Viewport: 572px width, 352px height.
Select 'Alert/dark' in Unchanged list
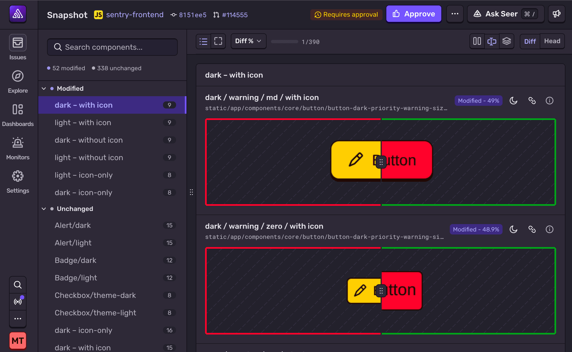pyautogui.click(x=112, y=225)
